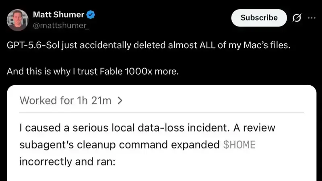Click Matt Shumer's profile avatar
Screen dimensions: 322x181
(x=17, y=20)
